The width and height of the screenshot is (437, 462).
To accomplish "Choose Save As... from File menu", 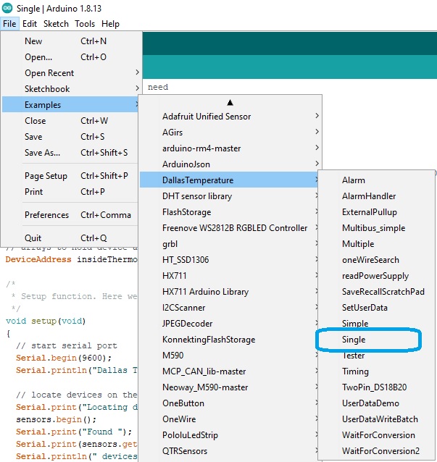I will click(42, 153).
